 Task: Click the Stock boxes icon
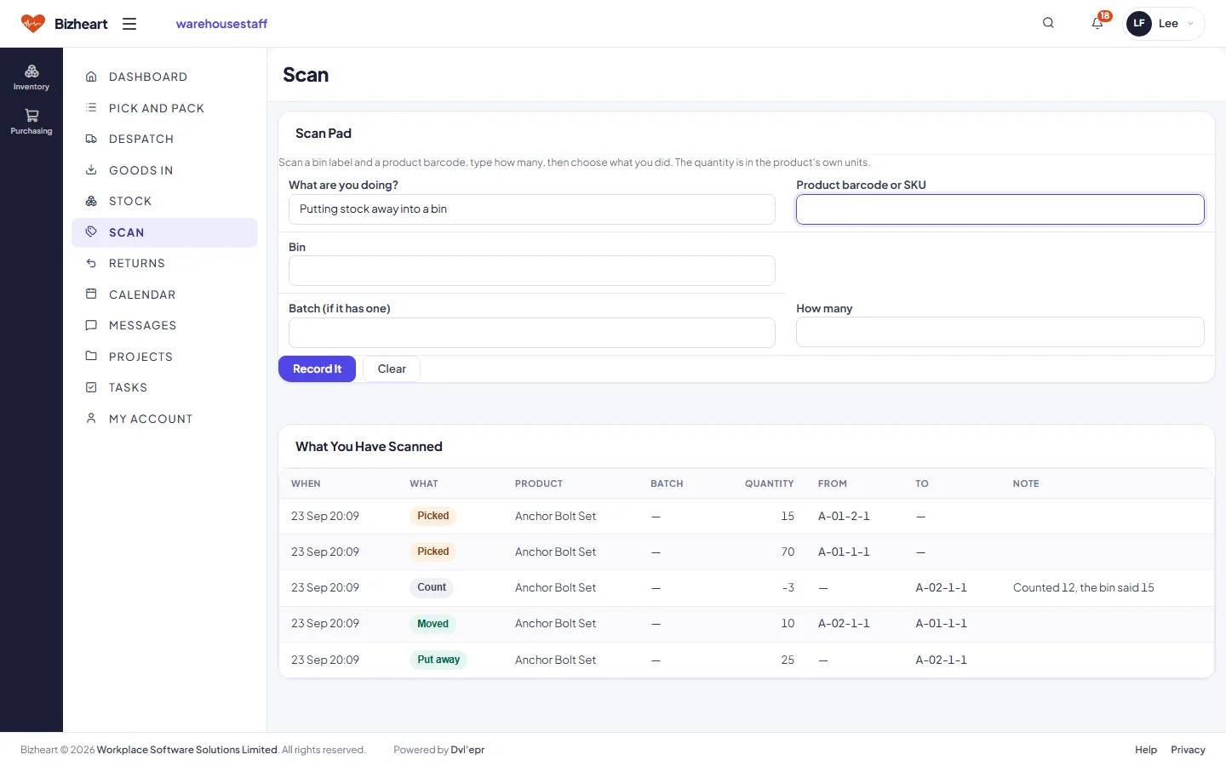(x=91, y=201)
